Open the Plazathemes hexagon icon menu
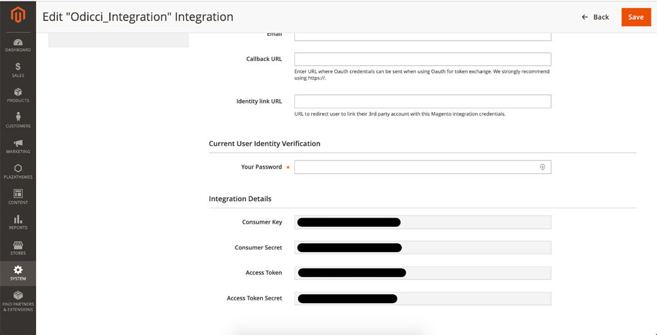 (x=18, y=171)
